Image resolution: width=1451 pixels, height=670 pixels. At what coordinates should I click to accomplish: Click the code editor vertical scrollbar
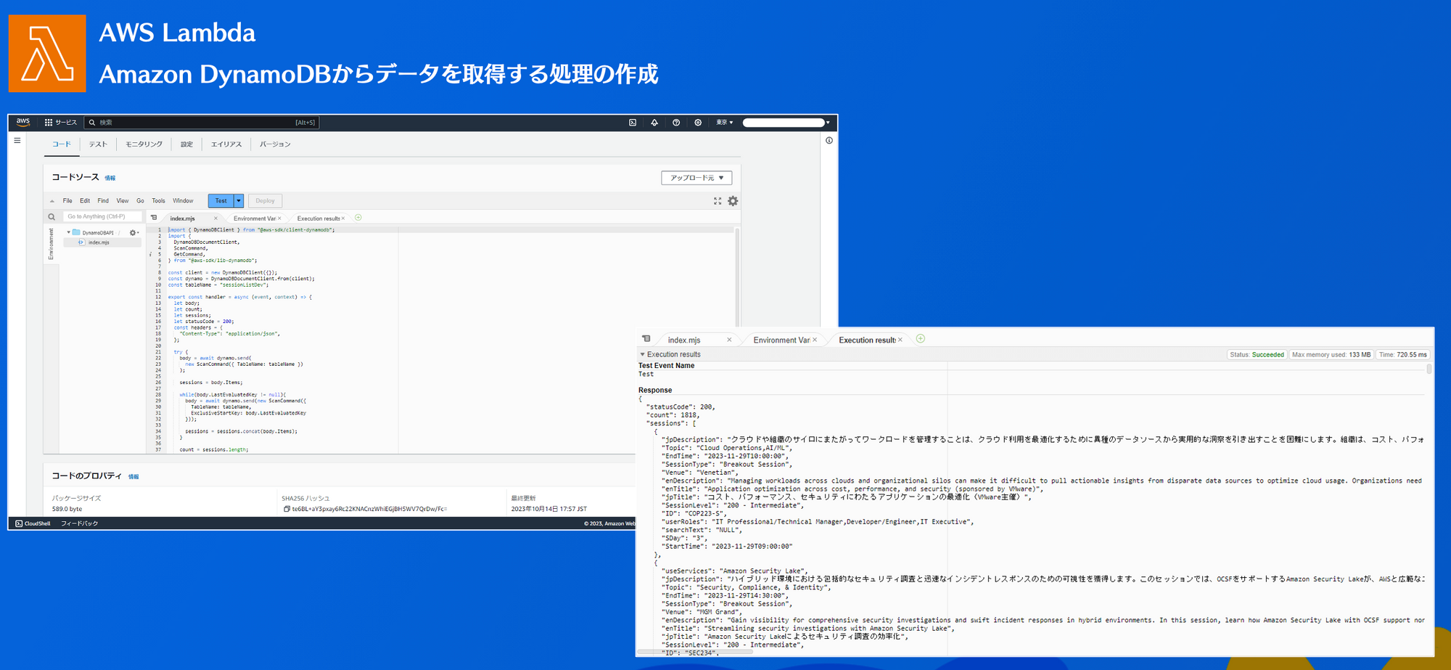pos(737,277)
